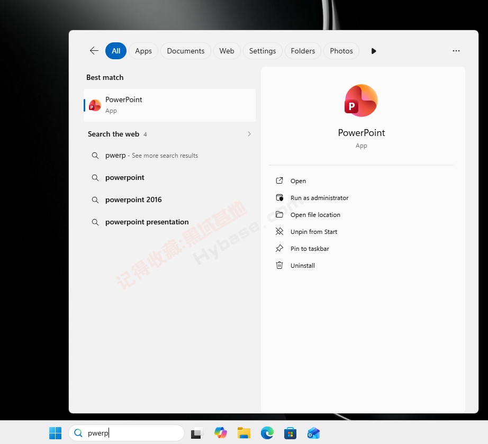The height and width of the screenshot is (444, 488).
Task: Expand the Search the web section chevron
Action: [249, 134]
